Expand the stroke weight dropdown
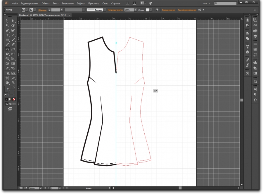 coord(62,10)
